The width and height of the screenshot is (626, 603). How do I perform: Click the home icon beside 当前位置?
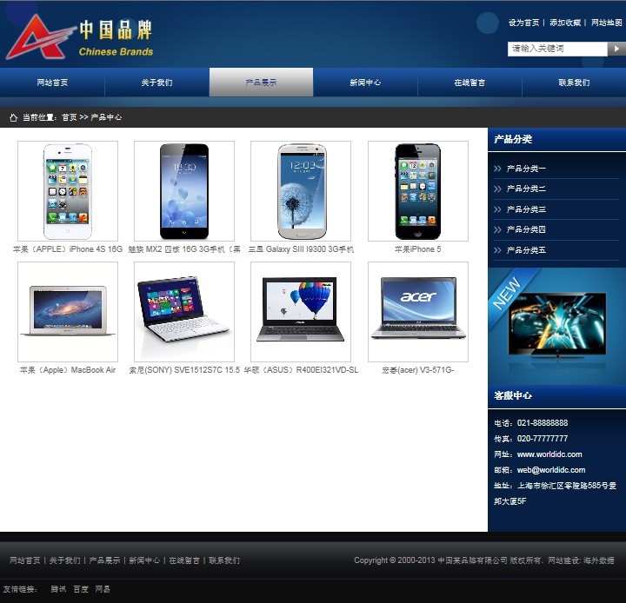tap(14, 117)
